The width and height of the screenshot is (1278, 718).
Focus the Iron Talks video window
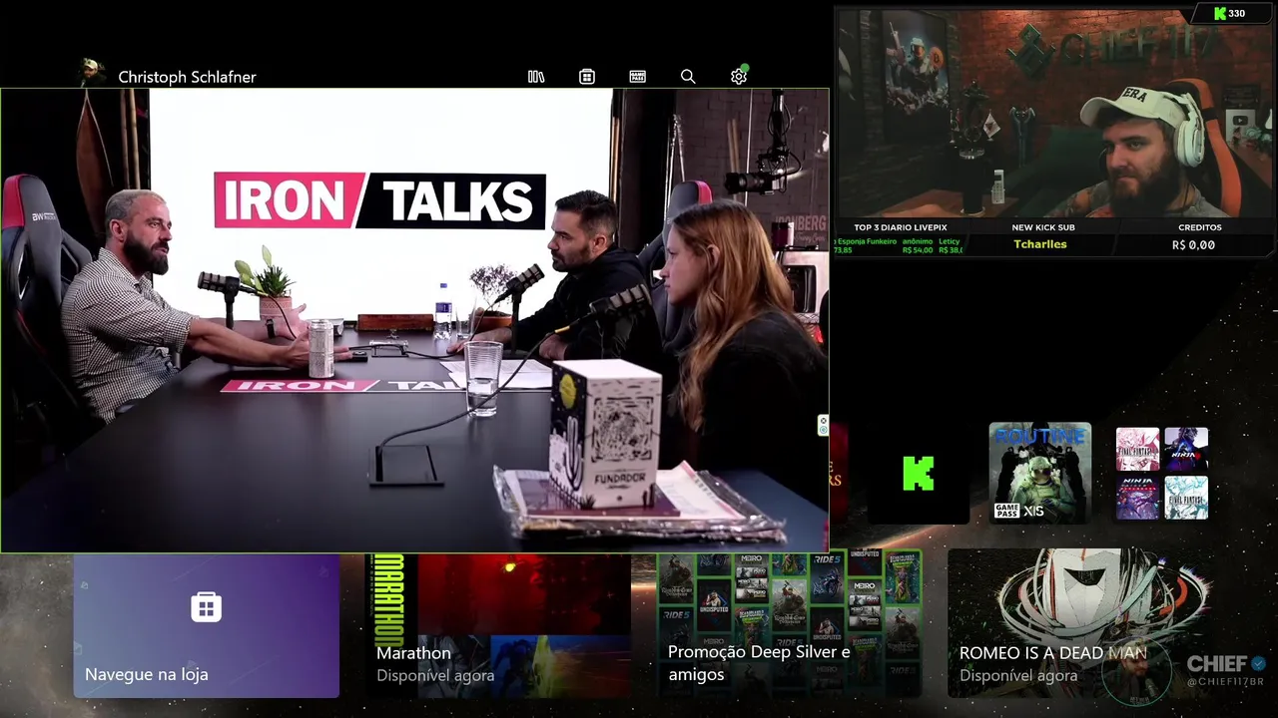[414, 320]
